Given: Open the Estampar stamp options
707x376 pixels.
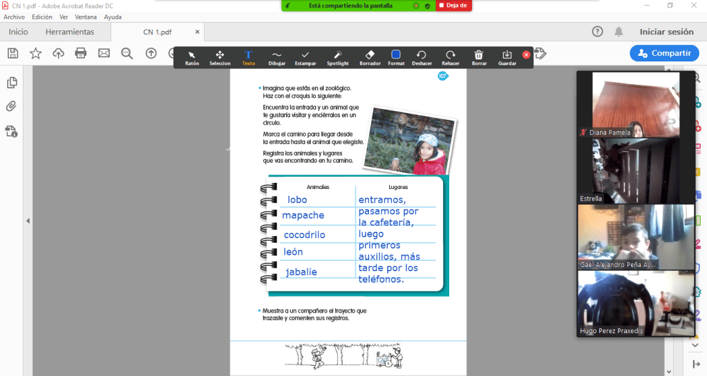Looking at the screenshot, I should pos(305,57).
